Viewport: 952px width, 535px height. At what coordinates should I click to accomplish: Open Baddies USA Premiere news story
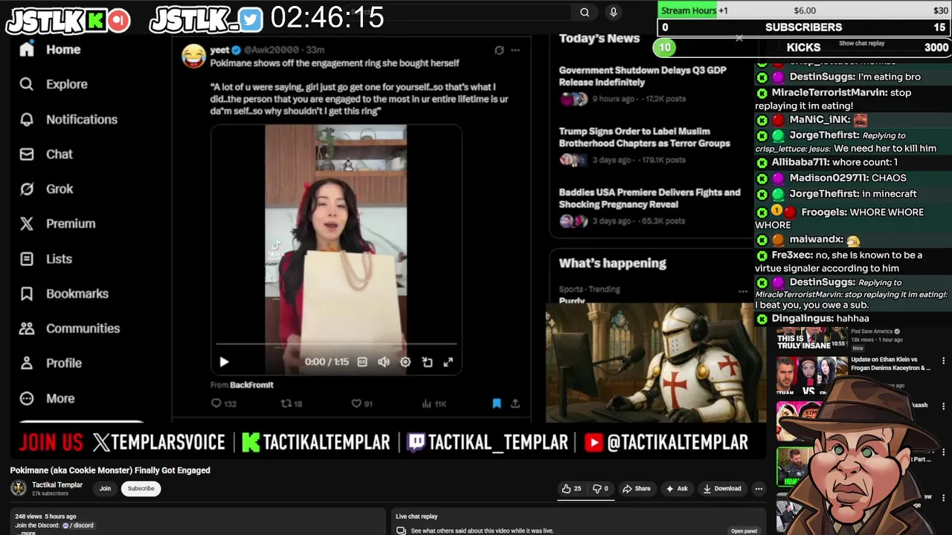(x=649, y=198)
